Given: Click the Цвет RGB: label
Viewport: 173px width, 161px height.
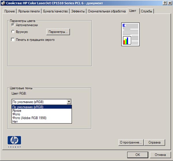Looking at the screenshot, I should click(19, 93).
